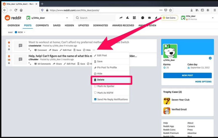The width and height of the screenshot is (218, 138).
Task: Switch to the COMMENTS tab
Action: pyautogui.click(x=42, y=26)
